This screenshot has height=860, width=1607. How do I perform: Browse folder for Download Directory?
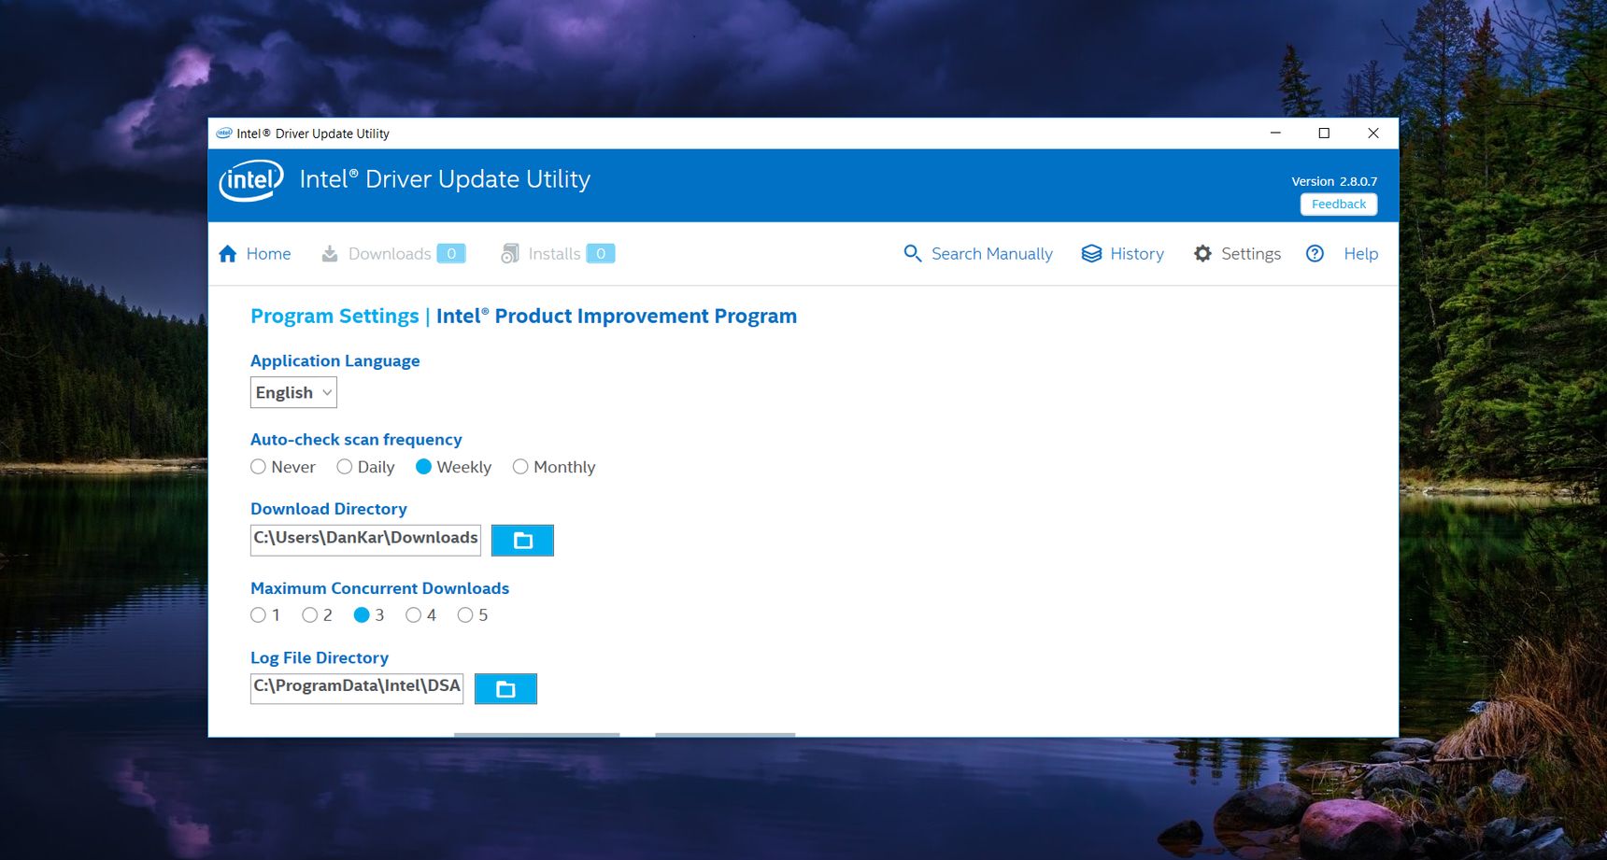point(523,541)
